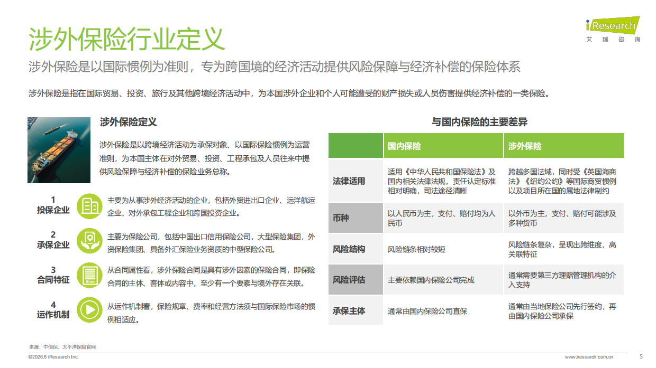Click the 风险结构 row label
Viewport: 656px width, 368px height.
[x=355, y=249]
